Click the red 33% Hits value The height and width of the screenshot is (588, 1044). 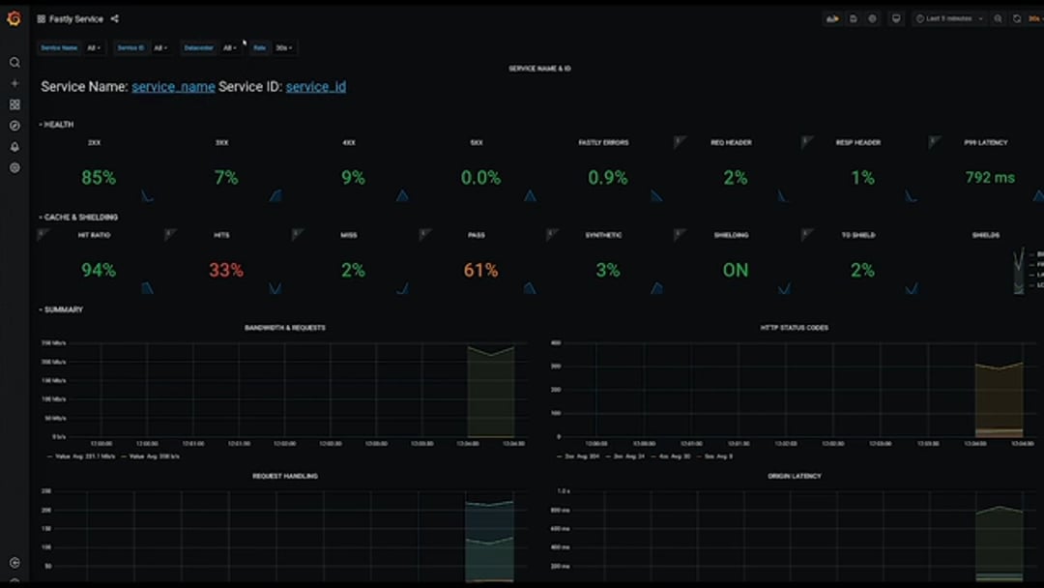coord(225,271)
